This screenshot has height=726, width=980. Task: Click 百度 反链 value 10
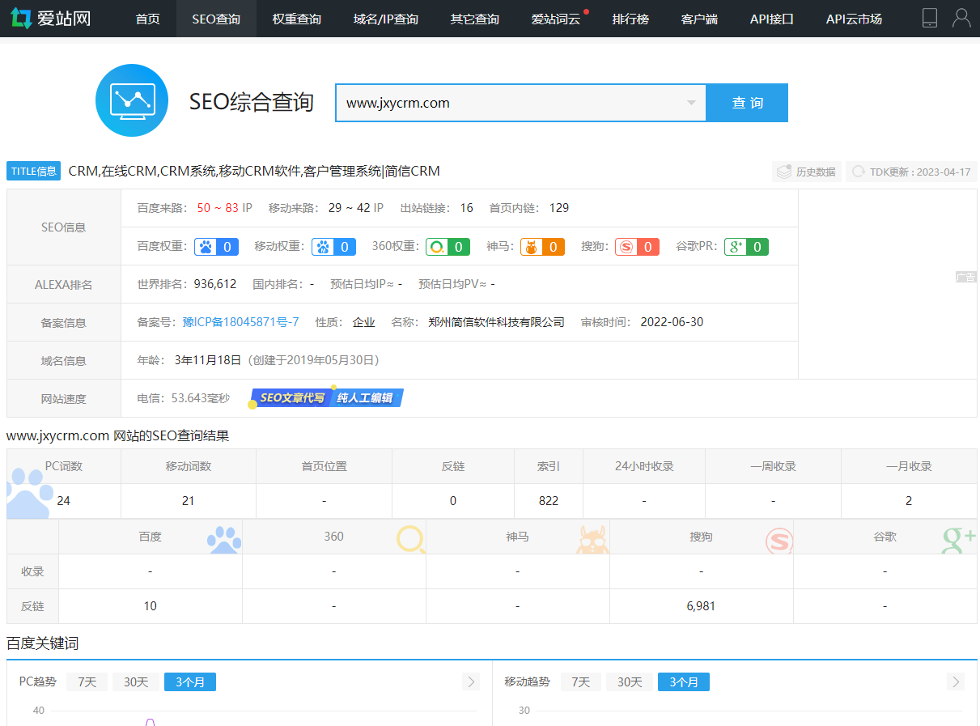[151, 606]
